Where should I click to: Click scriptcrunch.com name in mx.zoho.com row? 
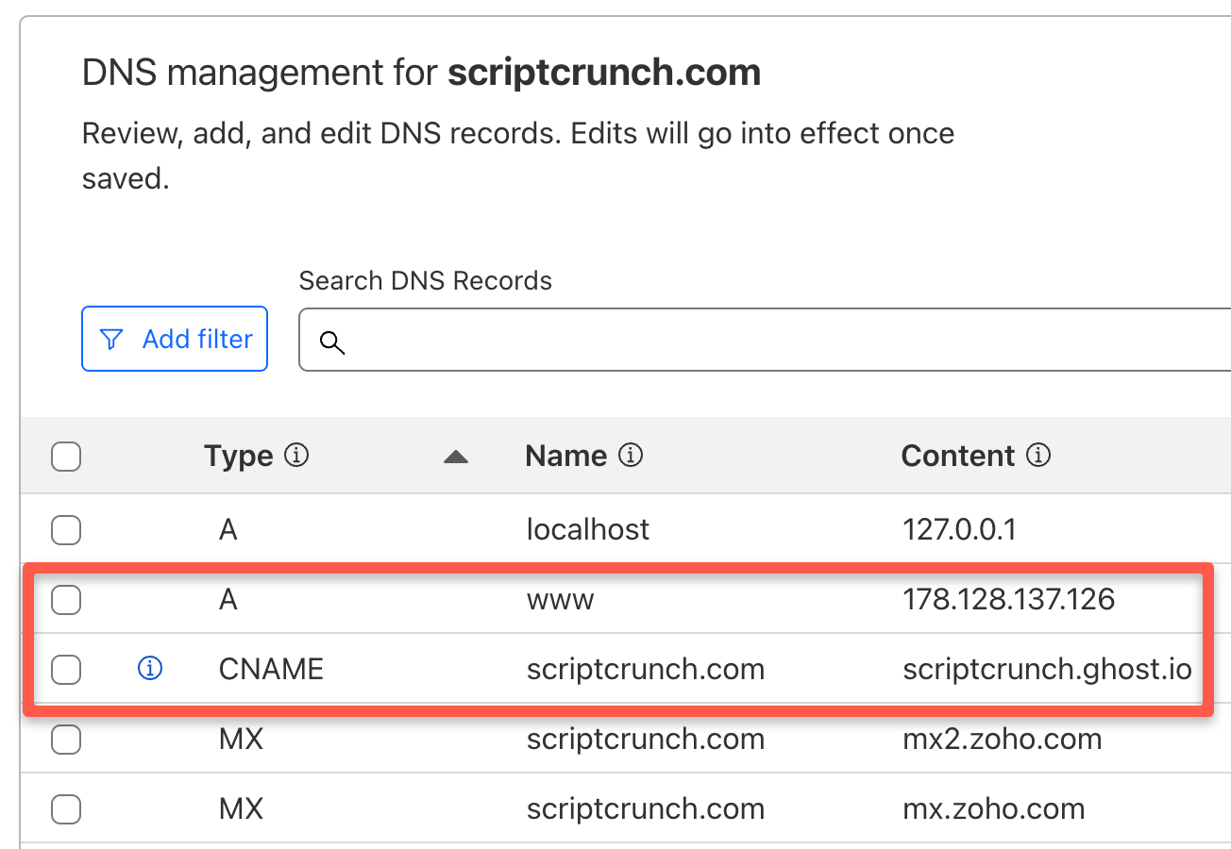tap(646, 809)
